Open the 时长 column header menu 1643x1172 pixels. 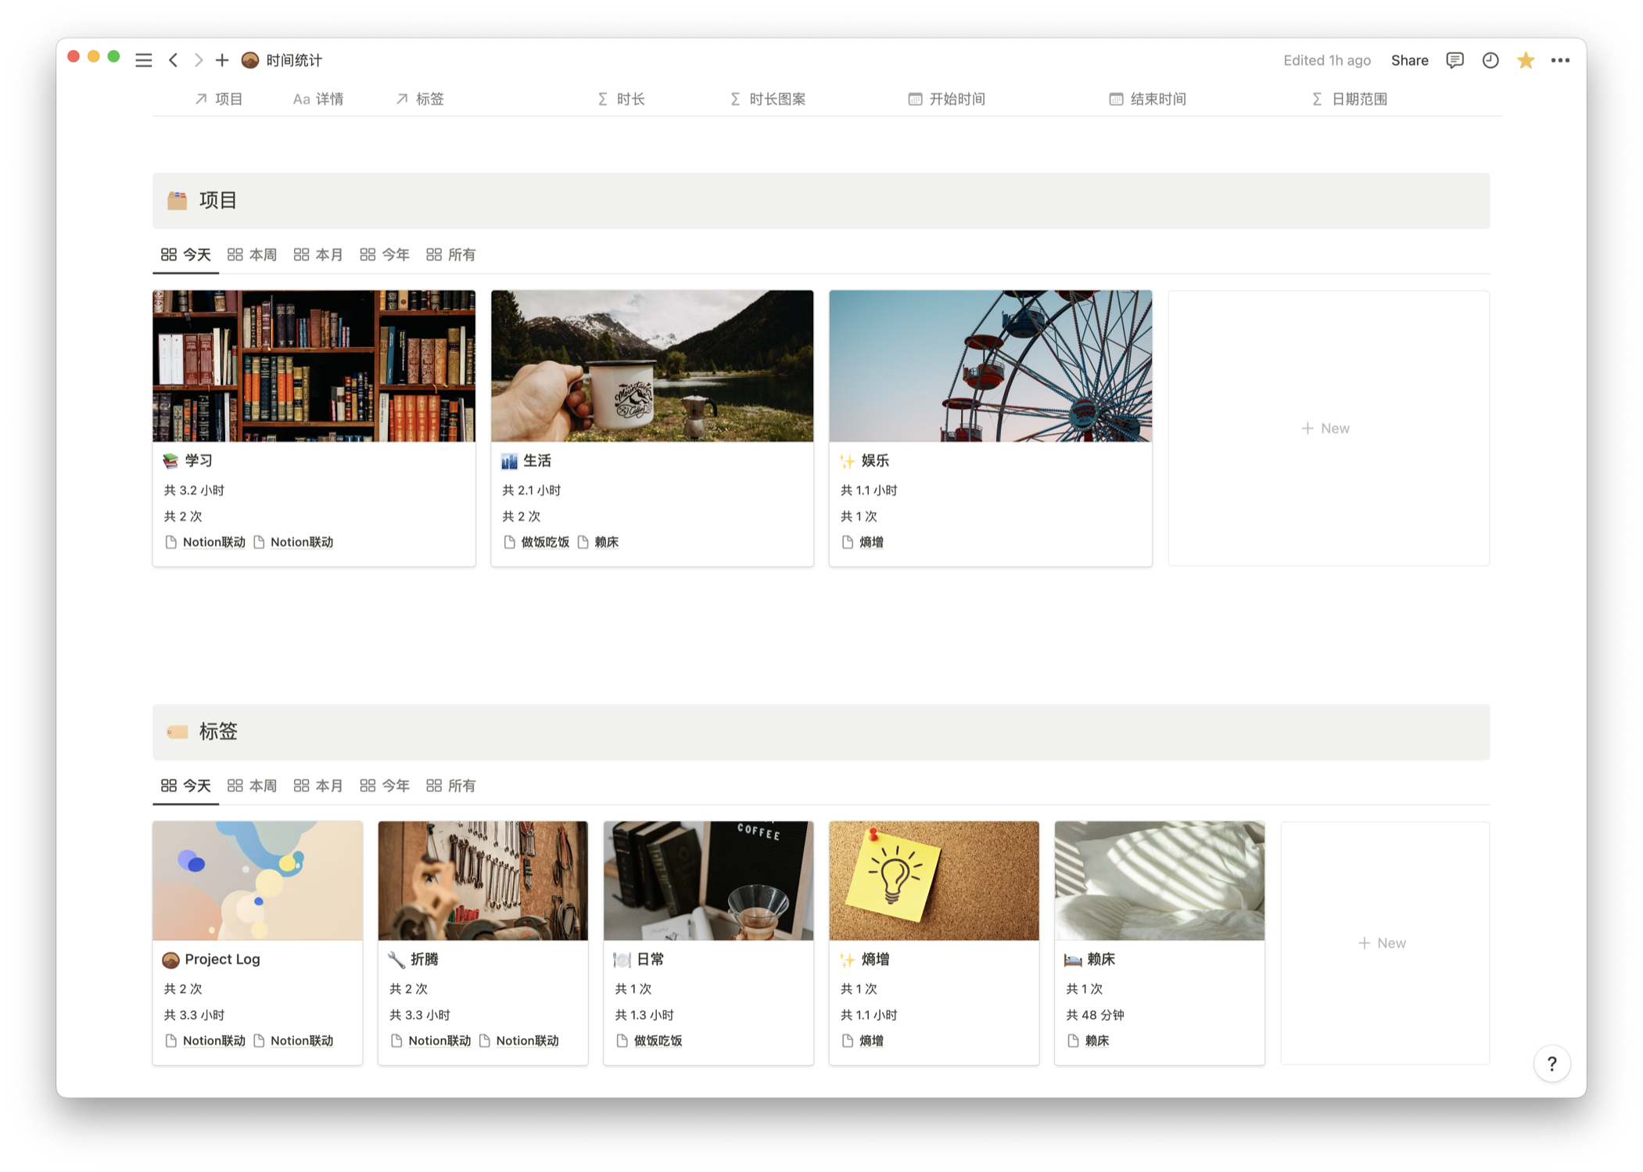pyautogui.click(x=622, y=99)
